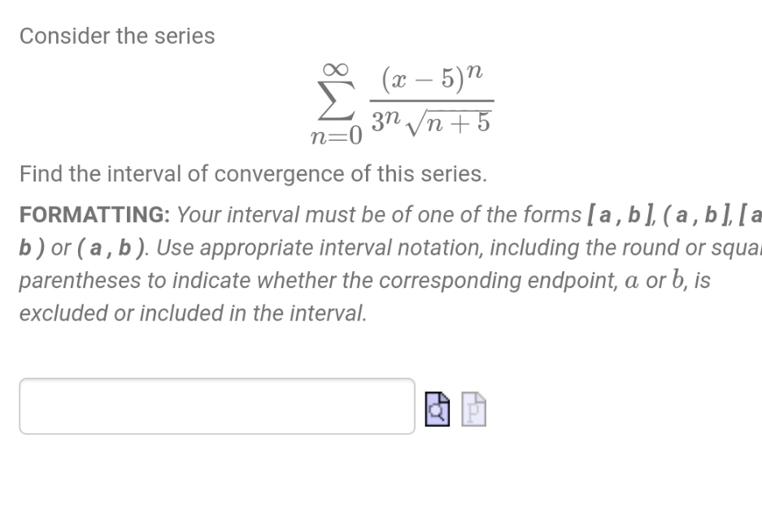Select the interval of convergence prompt text
The image size is (762, 525).
[x=253, y=173]
